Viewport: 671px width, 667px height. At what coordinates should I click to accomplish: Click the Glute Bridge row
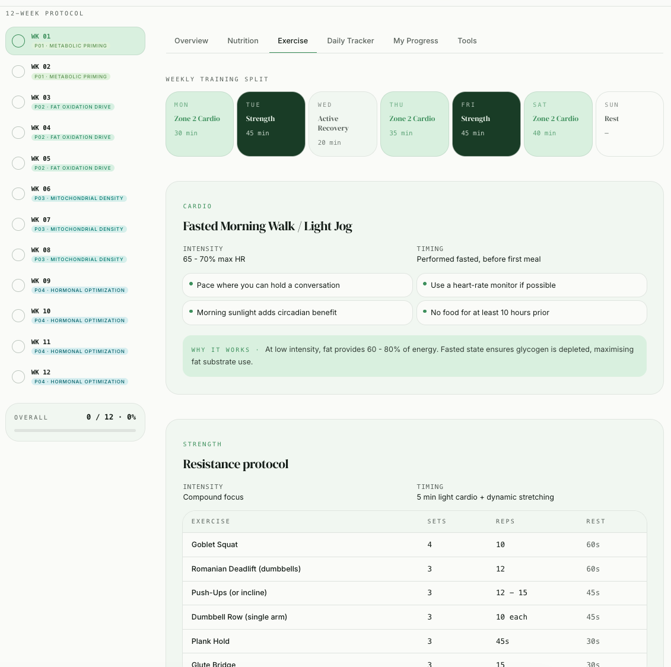(415, 660)
